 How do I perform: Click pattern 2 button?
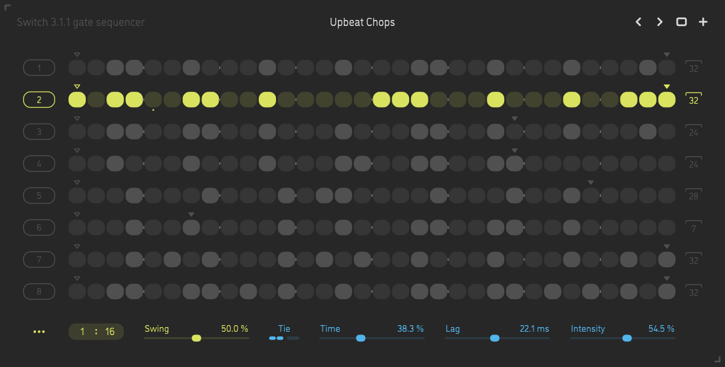pos(39,100)
